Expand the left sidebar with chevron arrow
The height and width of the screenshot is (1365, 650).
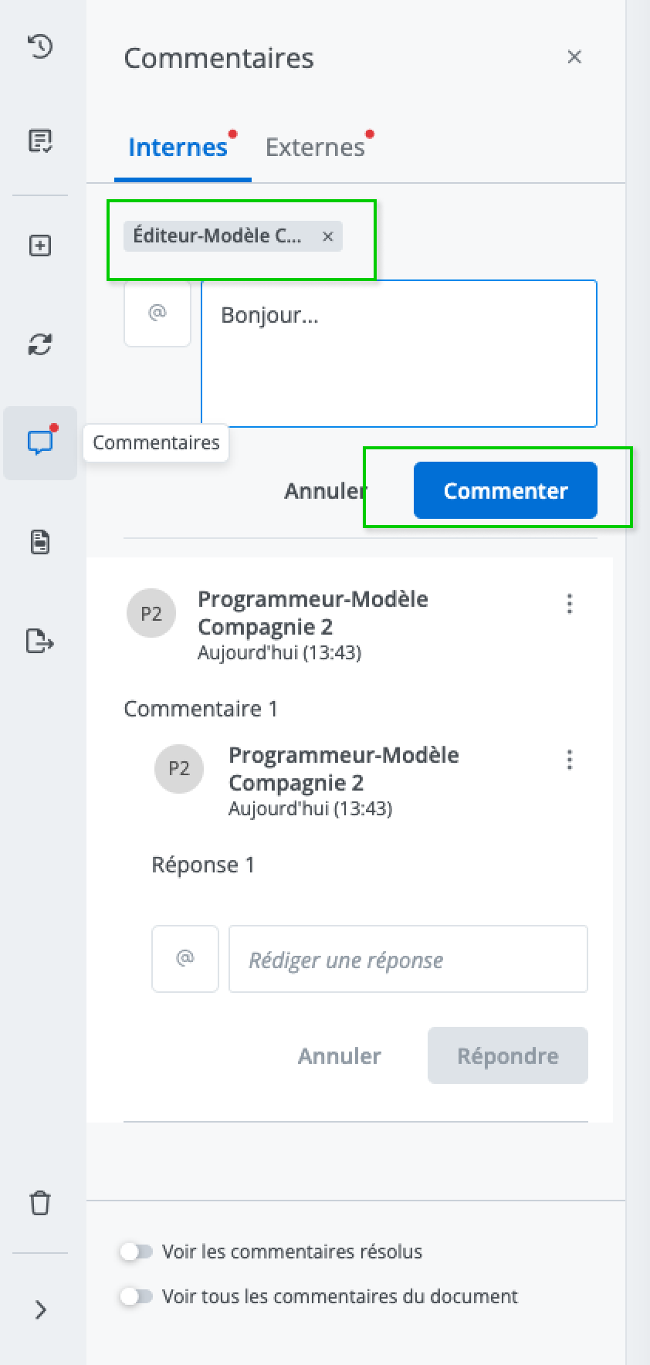(40, 1309)
